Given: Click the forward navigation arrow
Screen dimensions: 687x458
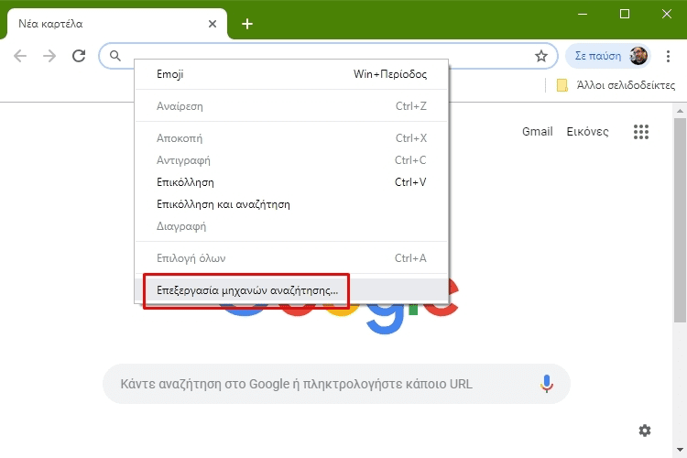Looking at the screenshot, I should 49,56.
